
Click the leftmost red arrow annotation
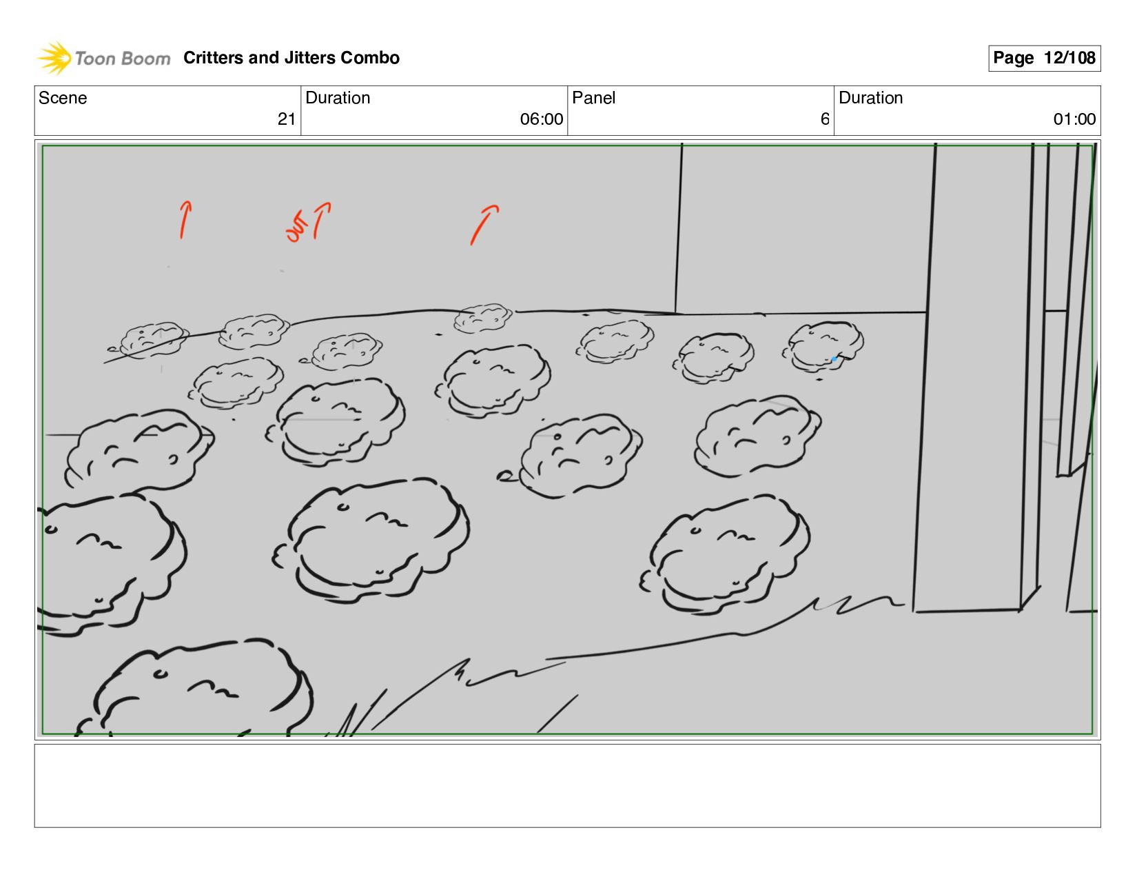click(x=185, y=220)
